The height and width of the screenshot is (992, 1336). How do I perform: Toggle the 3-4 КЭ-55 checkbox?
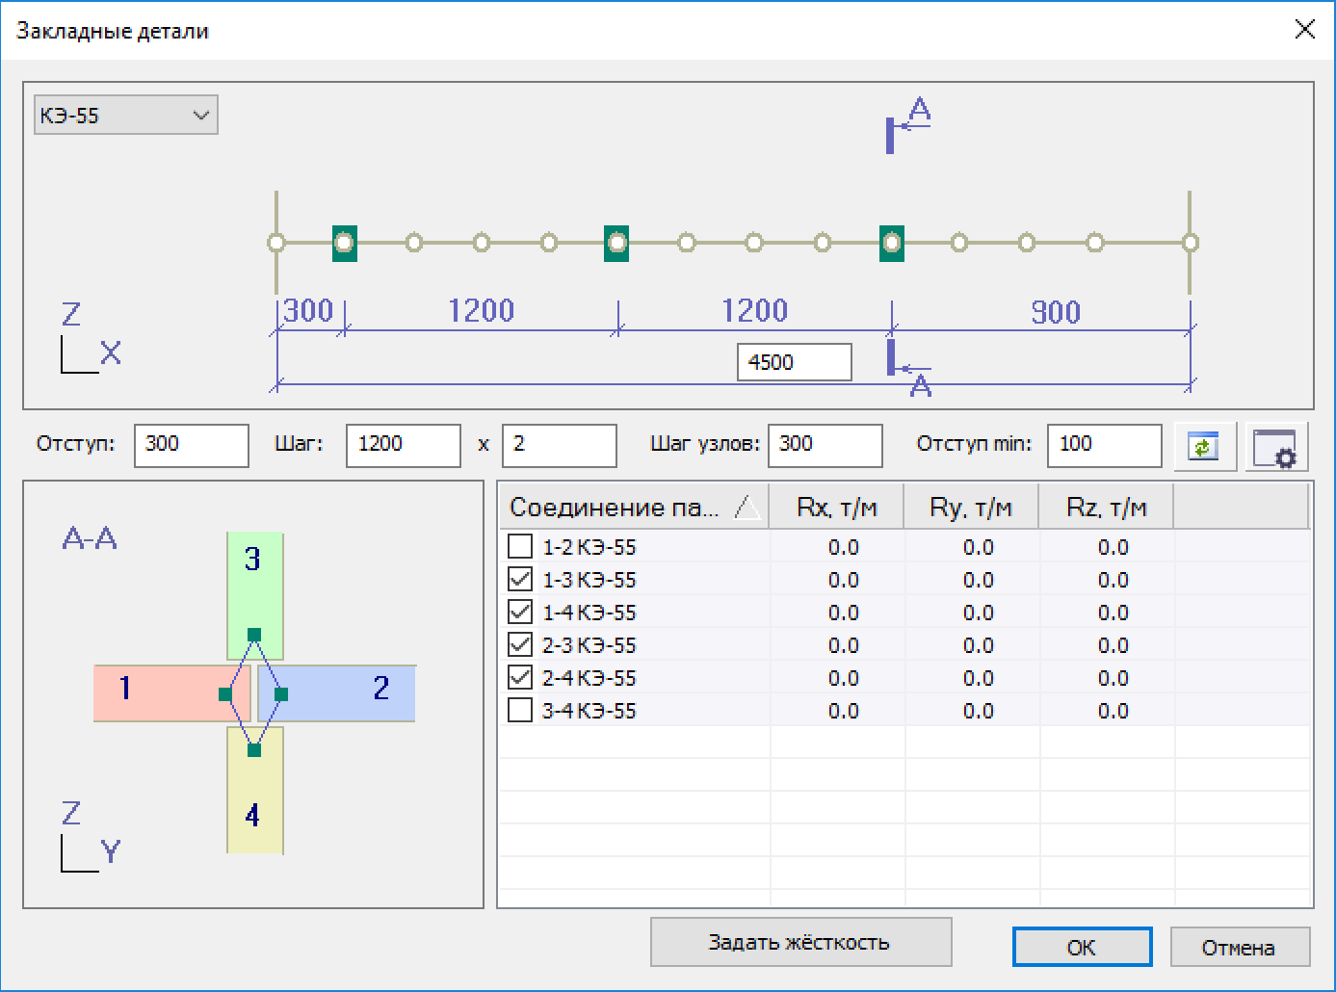(x=520, y=711)
